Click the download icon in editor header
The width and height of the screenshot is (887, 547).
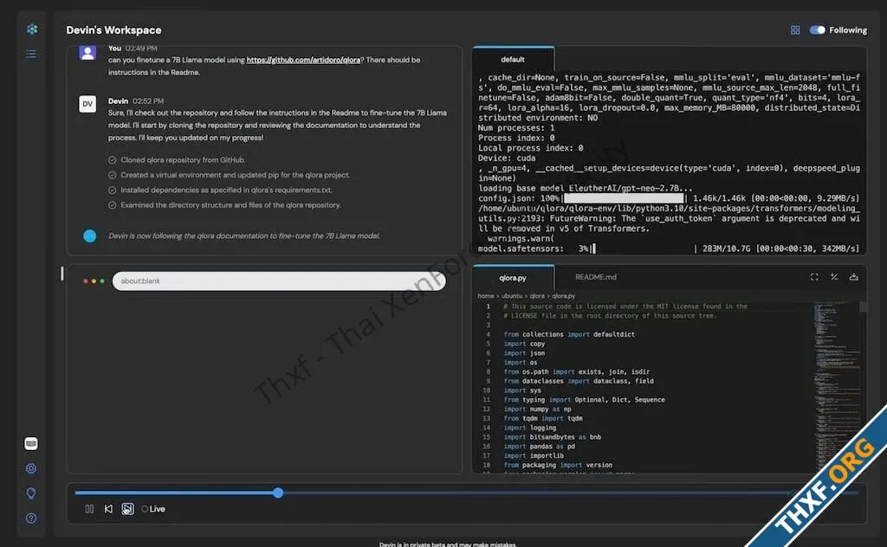(853, 277)
